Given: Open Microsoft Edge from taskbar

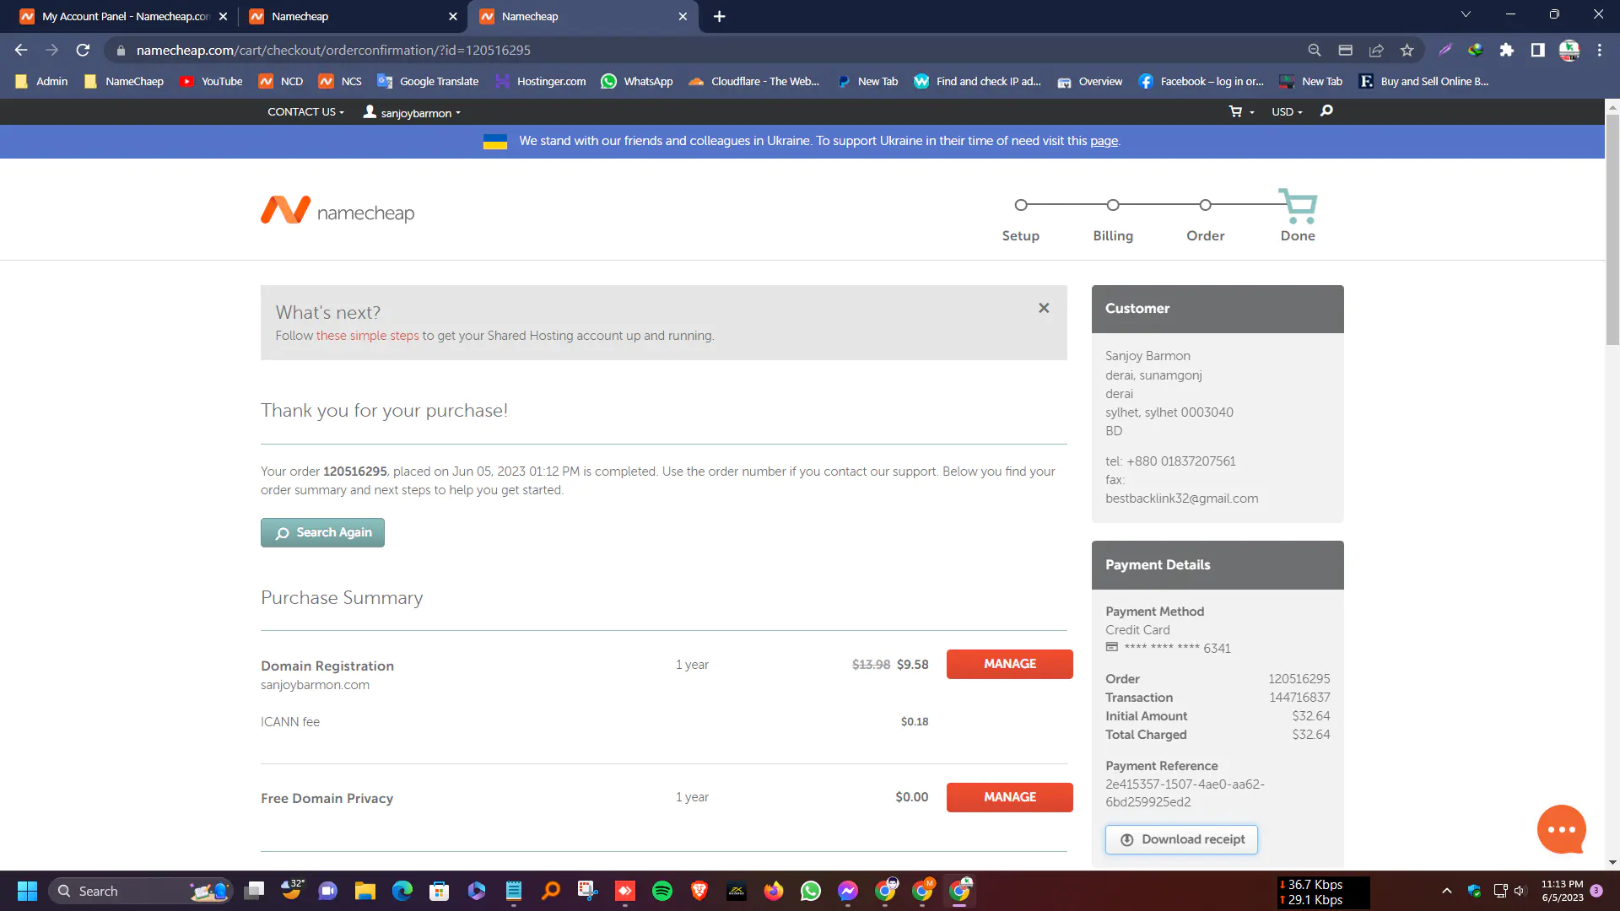Looking at the screenshot, I should [402, 891].
